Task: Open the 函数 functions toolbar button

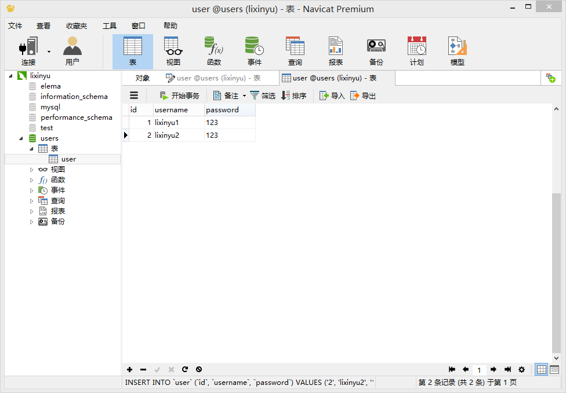Action: pos(213,52)
